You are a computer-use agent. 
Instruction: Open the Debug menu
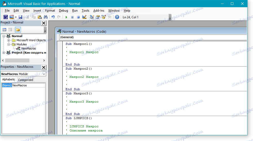point(63,11)
